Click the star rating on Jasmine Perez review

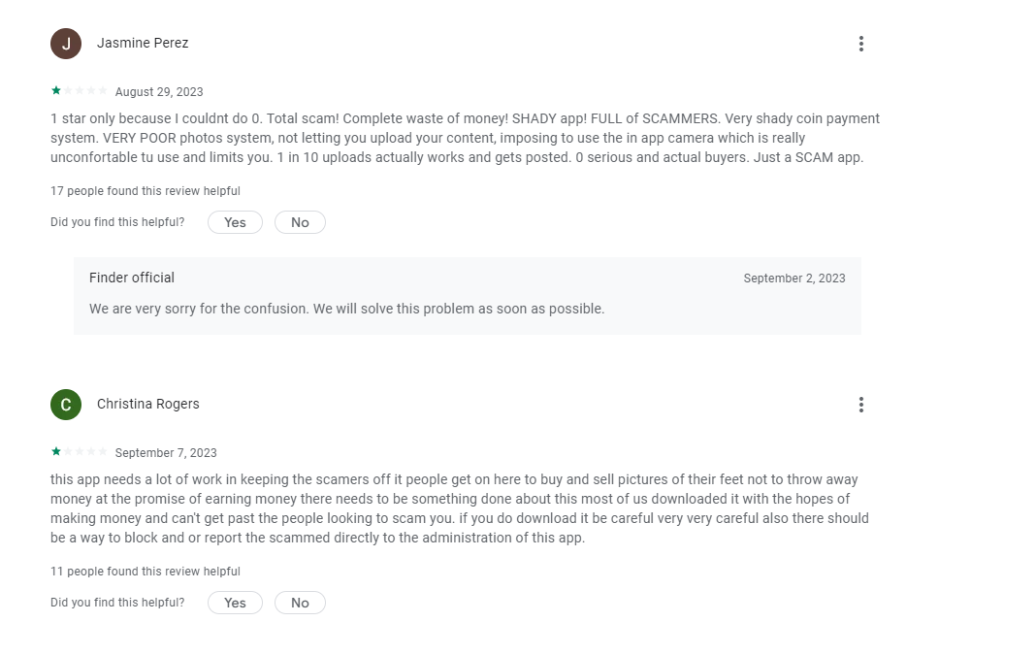79,90
